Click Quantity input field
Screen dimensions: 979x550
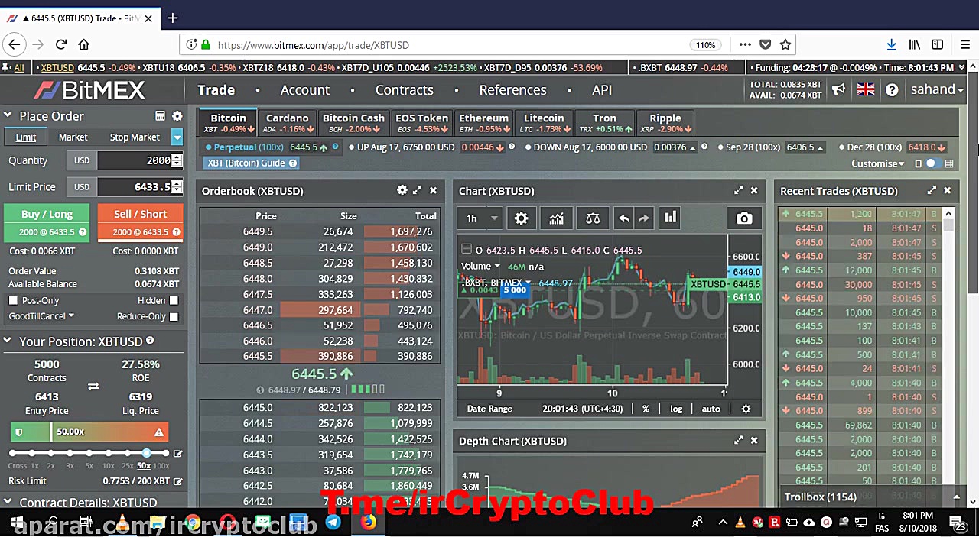[134, 160]
